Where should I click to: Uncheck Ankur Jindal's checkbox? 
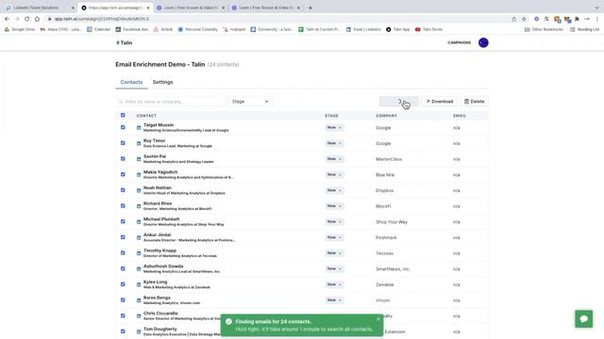point(123,237)
